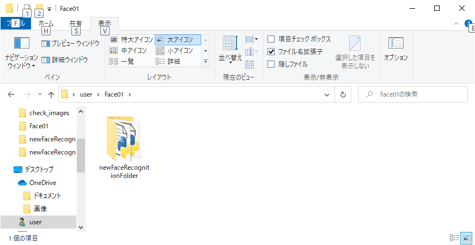475x245 pixels.
Task: Uncheck ファイル名拡張子 checkbox
Action: click(271, 52)
